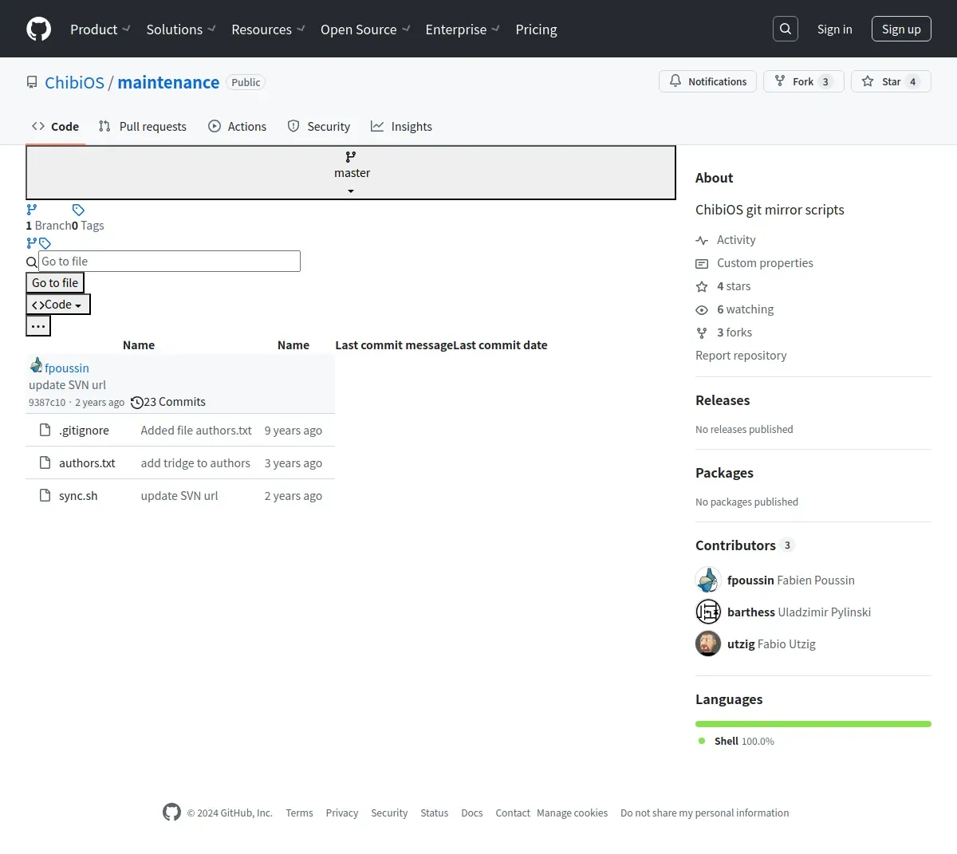Open the maintenance repository link
957x854 pixels.
click(168, 82)
